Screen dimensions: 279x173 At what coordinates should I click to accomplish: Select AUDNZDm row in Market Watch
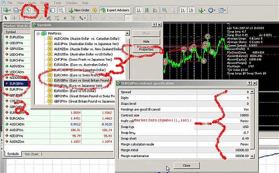point(59,142)
